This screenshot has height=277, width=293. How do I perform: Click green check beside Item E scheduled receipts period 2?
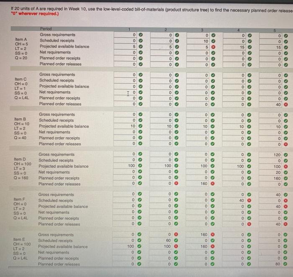[x=176, y=241]
